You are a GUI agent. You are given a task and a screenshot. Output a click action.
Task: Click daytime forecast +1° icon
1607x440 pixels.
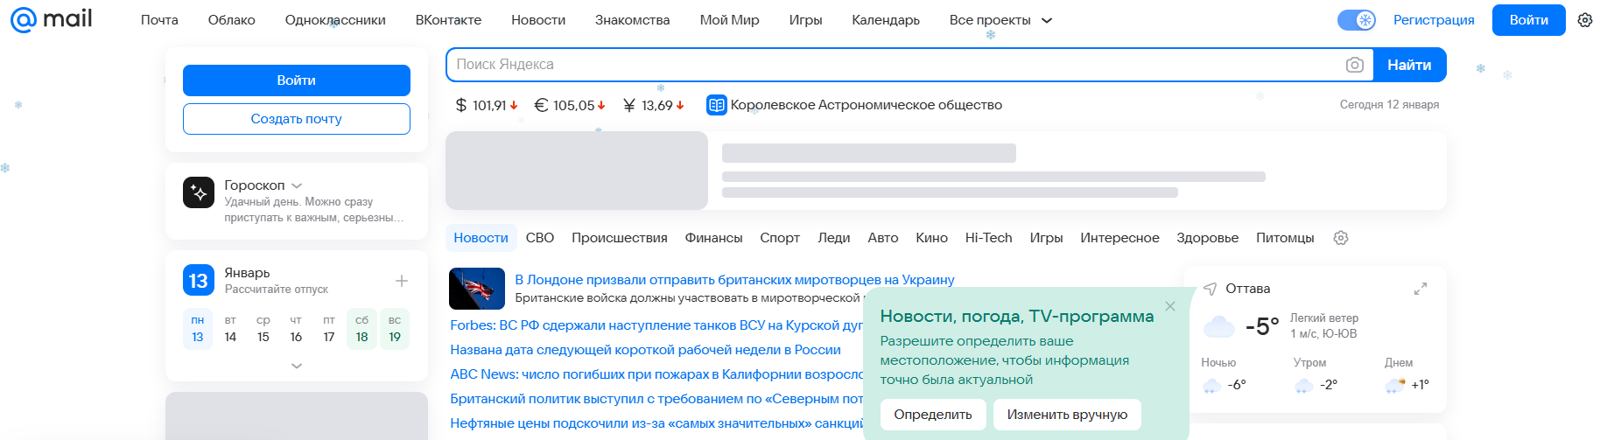(1395, 386)
